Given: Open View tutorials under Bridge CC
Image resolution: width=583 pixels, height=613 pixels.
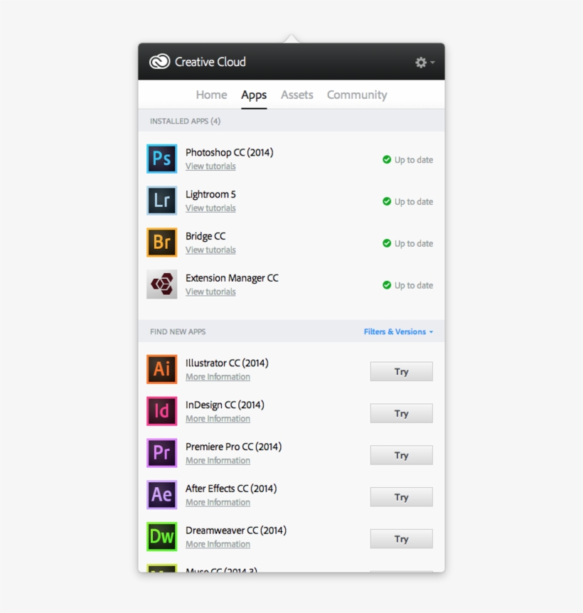Looking at the screenshot, I should (x=210, y=250).
